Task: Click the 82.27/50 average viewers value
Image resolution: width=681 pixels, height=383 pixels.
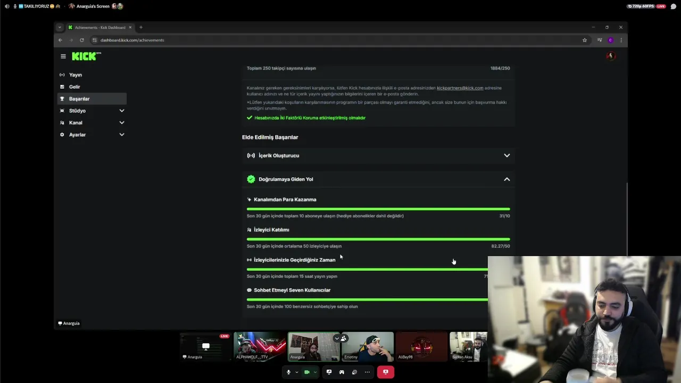Action: point(501,246)
